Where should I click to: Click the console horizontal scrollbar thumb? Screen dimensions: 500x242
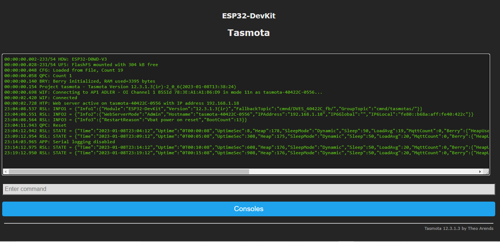[x=129, y=171]
